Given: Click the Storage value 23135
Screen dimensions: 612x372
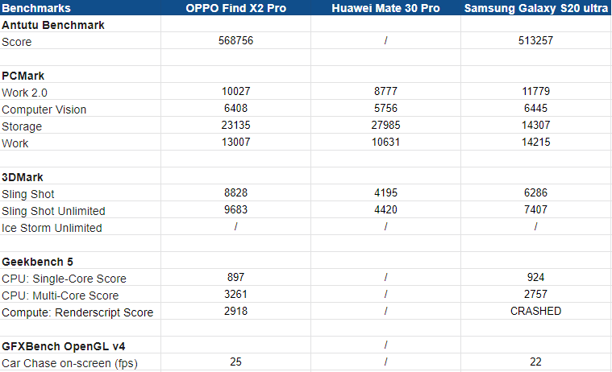Looking at the screenshot, I should click(235, 125).
